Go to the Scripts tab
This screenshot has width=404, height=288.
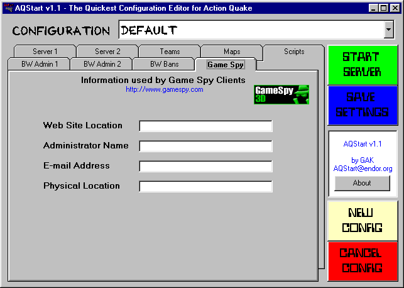[x=294, y=52]
